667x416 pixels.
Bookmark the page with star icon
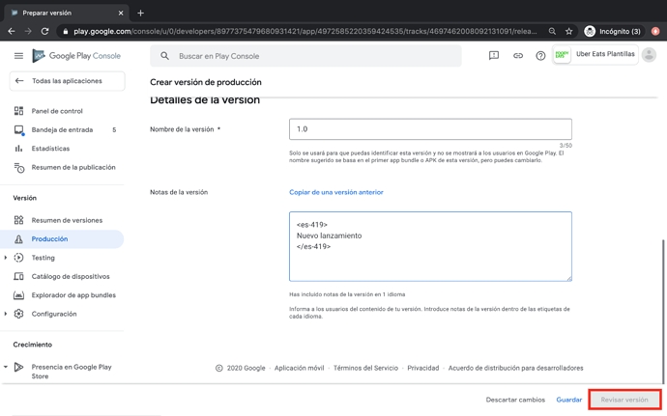(x=568, y=31)
